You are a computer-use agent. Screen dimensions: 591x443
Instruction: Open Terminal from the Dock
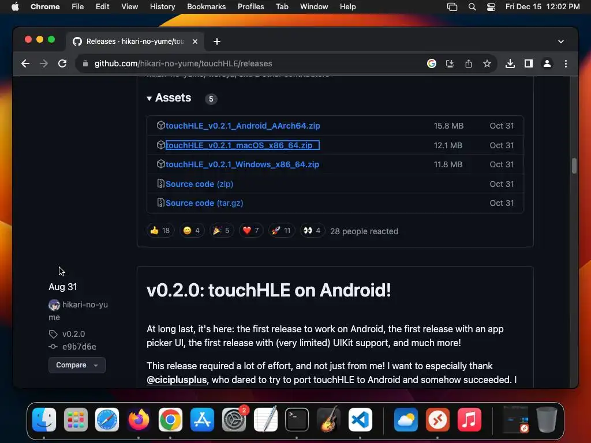click(x=297, y=420)
